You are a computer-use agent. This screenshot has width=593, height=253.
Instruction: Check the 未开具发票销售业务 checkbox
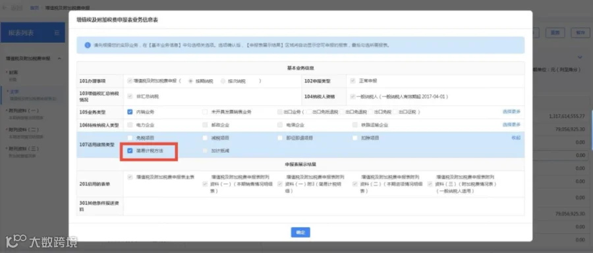205,111
